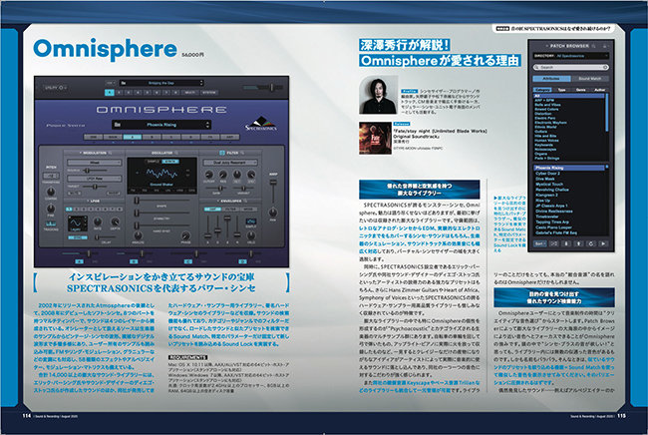This screenshot has height=435, width=648.
Task: Click the Filter section zoom magnifier
Action: click(242, 153)
